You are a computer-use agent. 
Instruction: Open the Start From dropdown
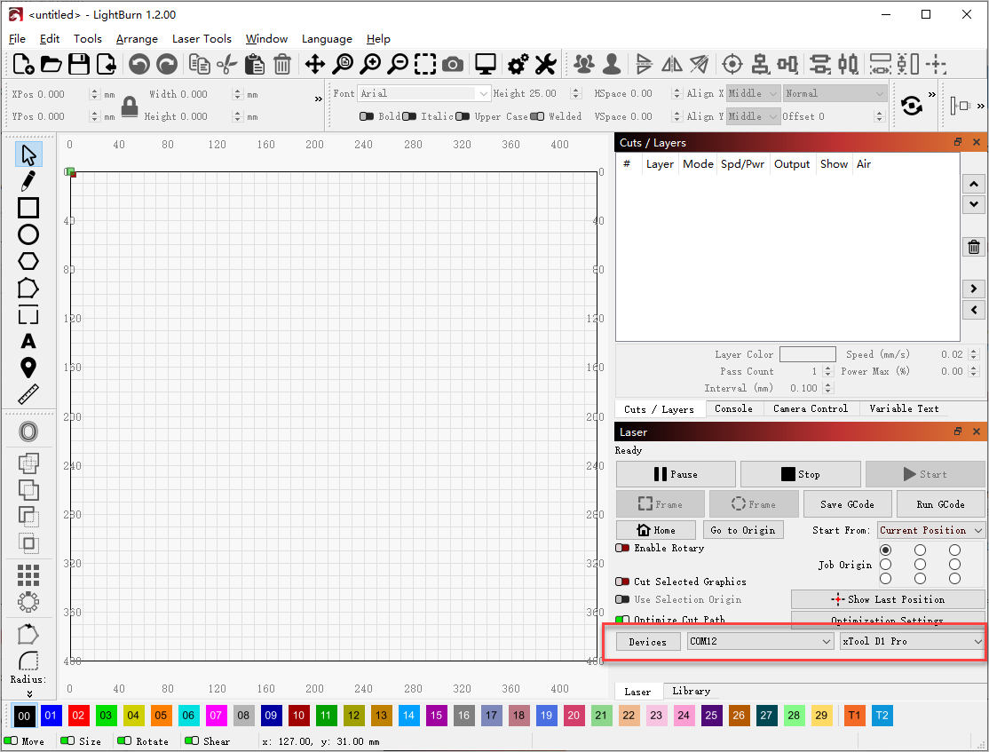(x=931, y=530)
